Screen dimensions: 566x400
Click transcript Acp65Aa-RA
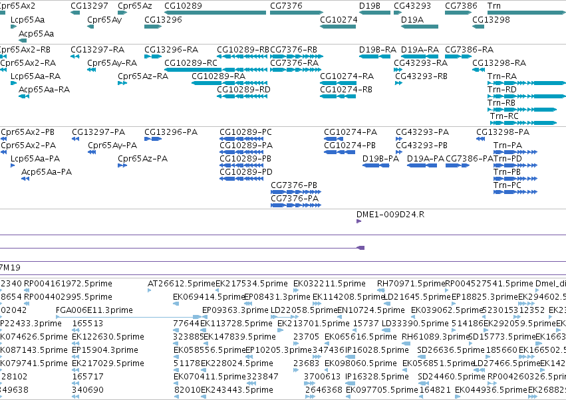[24, 96]
